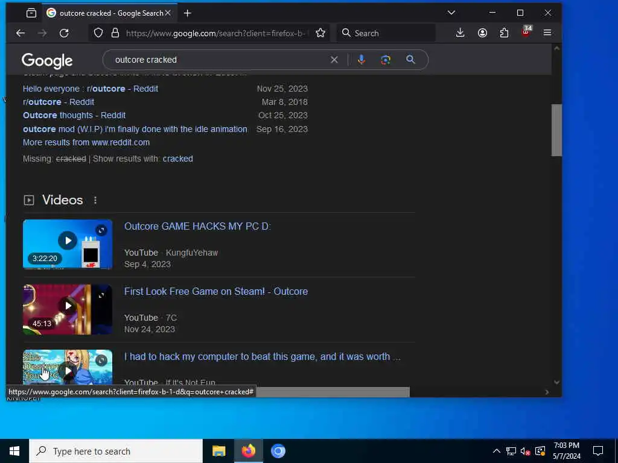The height and width of the screenshot is (463, 618).
Task: Open outcore mod W.I.P idle animation link
Action: pos(135,129)
